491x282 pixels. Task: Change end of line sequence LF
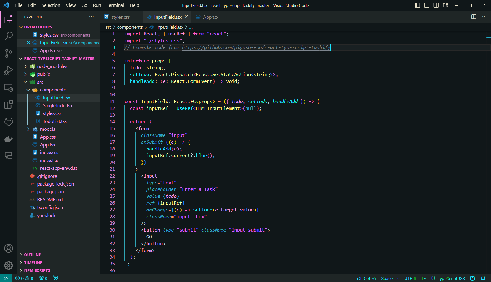(423, 278)
